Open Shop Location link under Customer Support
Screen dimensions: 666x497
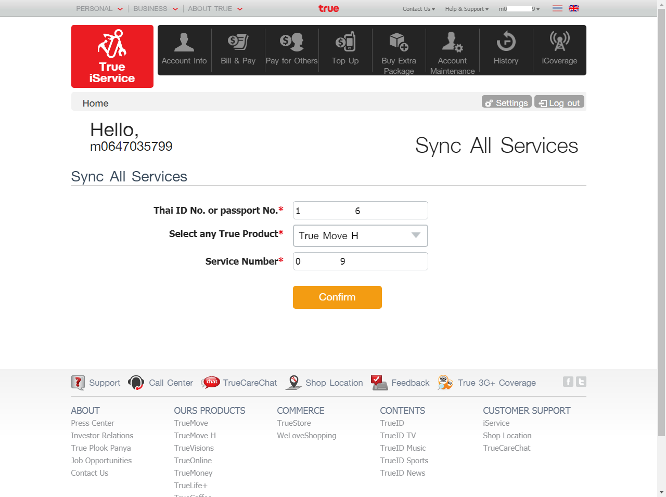click(x=507, y=436)
